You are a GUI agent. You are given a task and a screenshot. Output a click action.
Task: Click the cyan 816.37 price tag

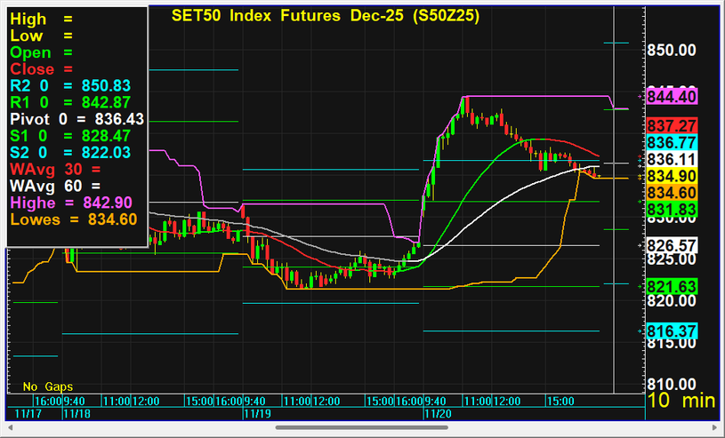pyautogui.click(x=673, y=330)
